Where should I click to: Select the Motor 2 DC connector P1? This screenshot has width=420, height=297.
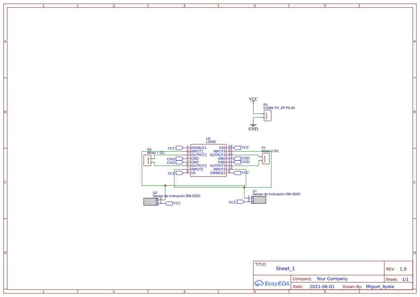coord(266,159)
